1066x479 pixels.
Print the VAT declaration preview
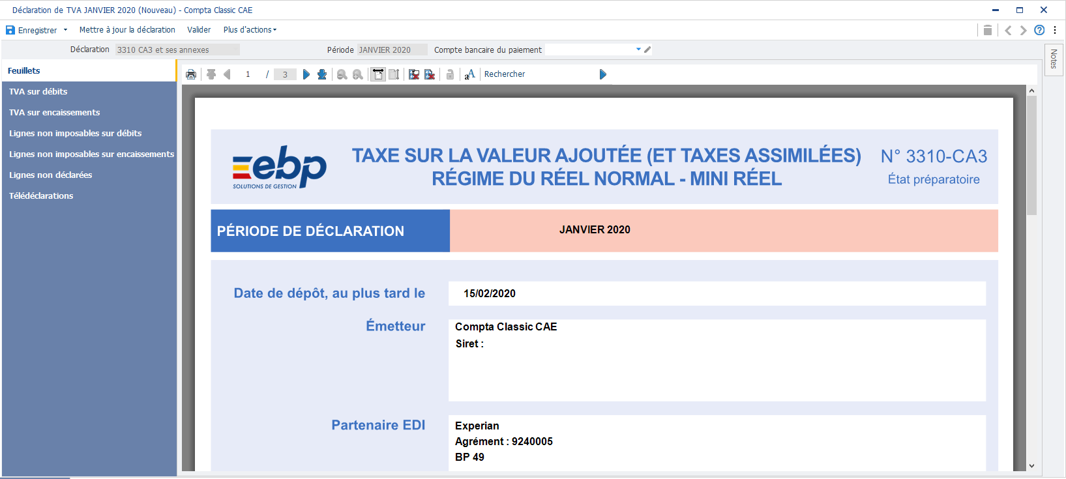point(191,74)
